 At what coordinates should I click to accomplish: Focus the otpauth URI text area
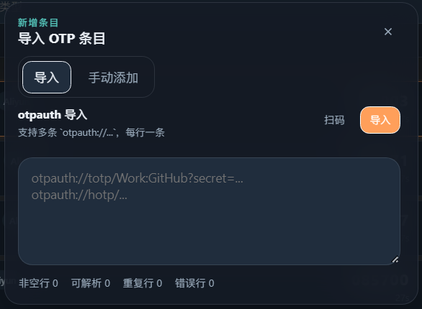click(x=209, y=211)
